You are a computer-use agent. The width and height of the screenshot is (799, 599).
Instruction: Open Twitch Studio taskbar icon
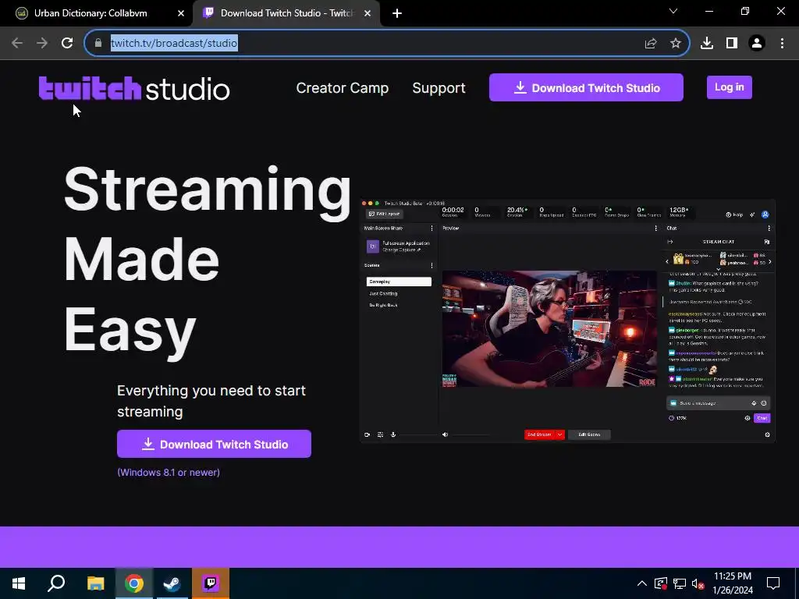211,583
